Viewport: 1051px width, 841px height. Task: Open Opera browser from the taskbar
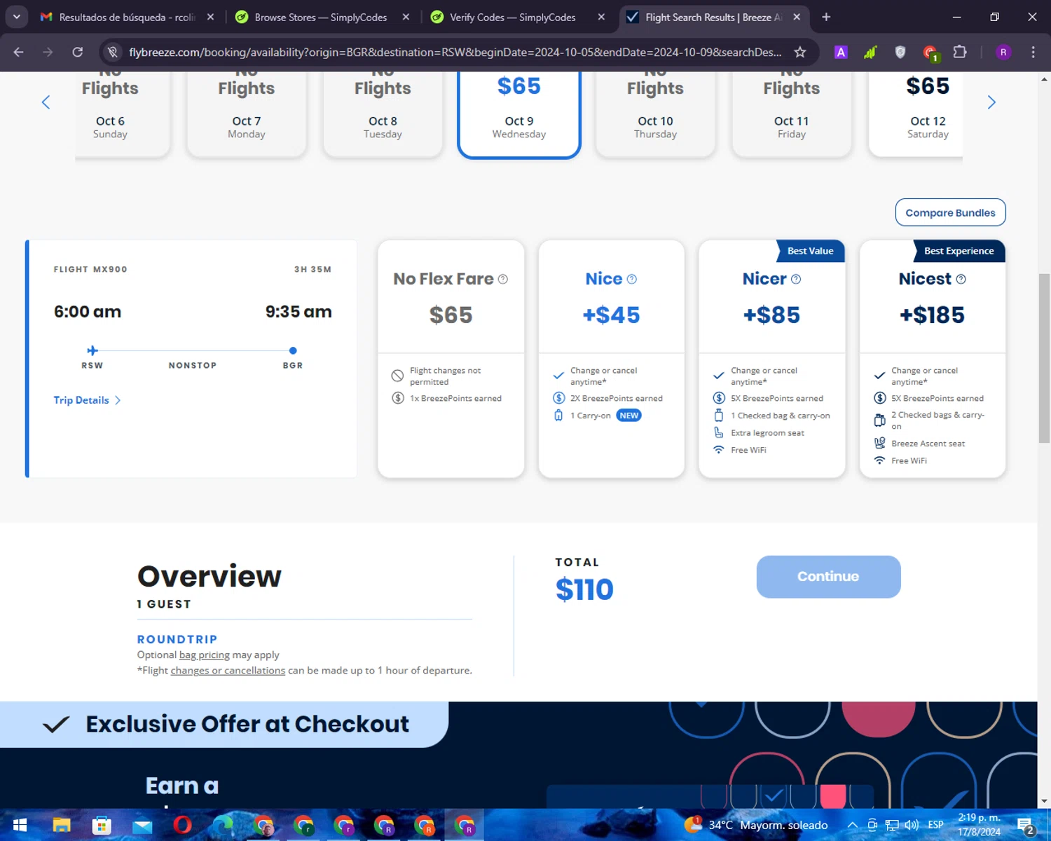182,825
